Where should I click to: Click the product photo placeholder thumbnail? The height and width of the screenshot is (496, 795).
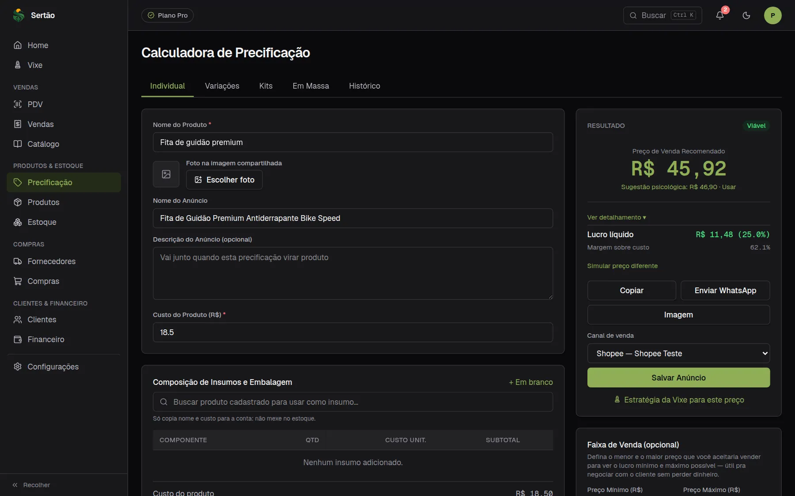(166, 174)
